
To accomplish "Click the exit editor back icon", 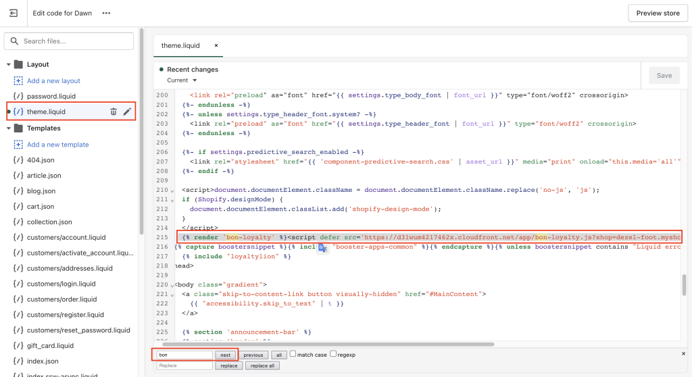I will (x=14, y=14).
